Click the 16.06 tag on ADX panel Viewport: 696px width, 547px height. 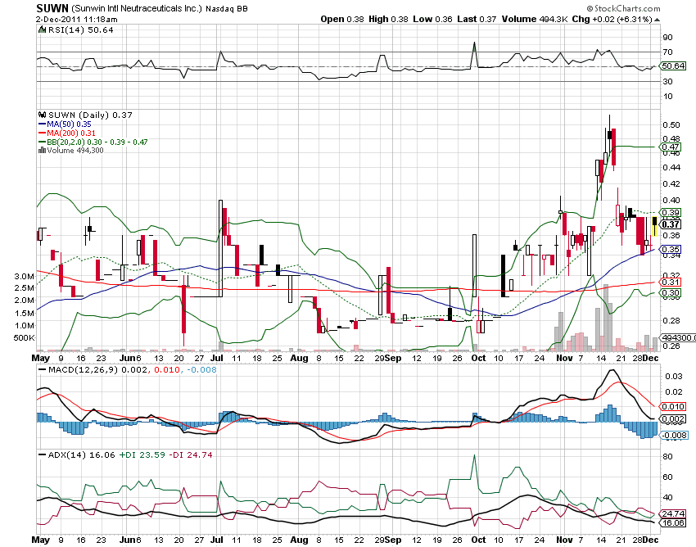[673, 523]
